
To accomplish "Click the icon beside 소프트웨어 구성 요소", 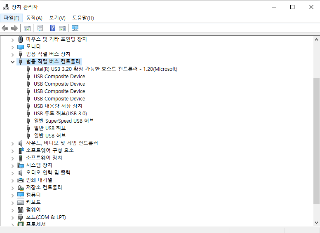I will [21, 151].
